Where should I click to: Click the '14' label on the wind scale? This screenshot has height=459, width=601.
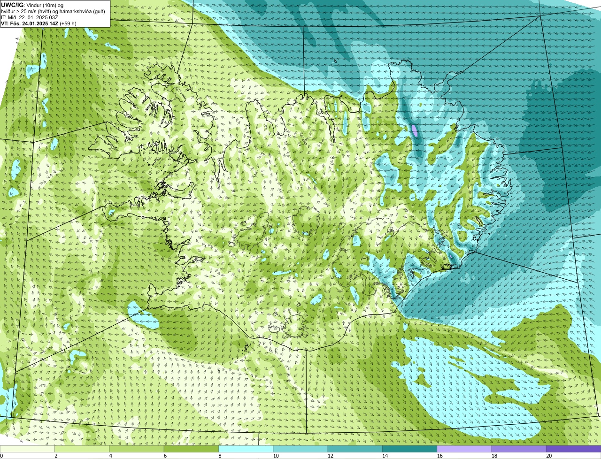[385, 456]
